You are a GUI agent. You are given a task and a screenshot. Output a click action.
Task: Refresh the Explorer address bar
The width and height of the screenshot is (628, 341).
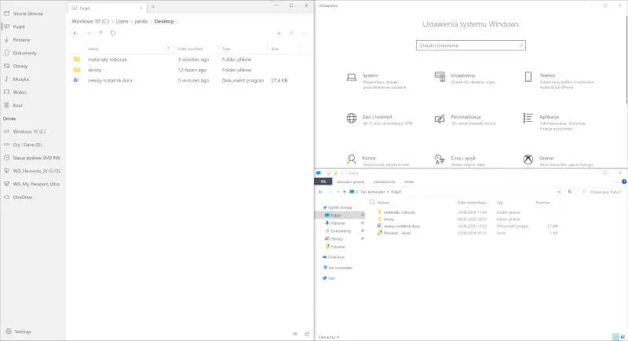coord(570,192)
